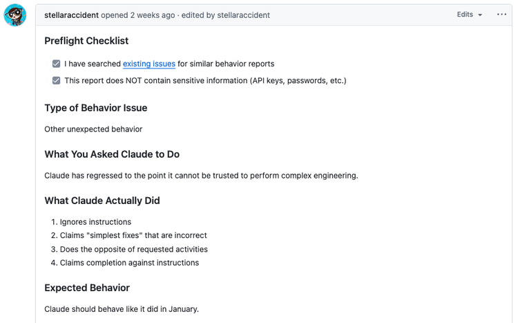Toggle the searched existing issues checkbox

point(57,64)
